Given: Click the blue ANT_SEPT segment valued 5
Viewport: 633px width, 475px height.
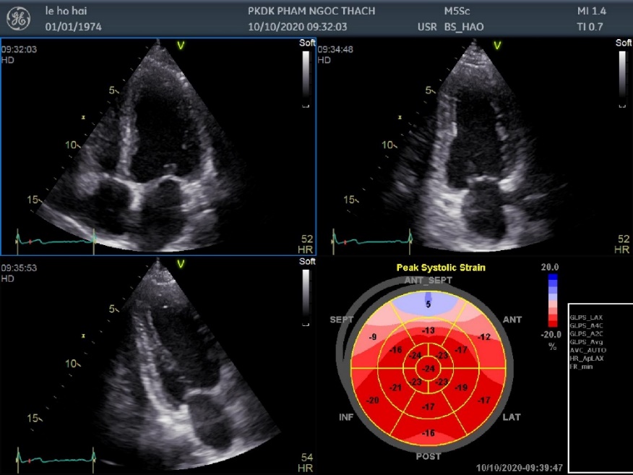Looking at the screenshot, I should 429,304.
